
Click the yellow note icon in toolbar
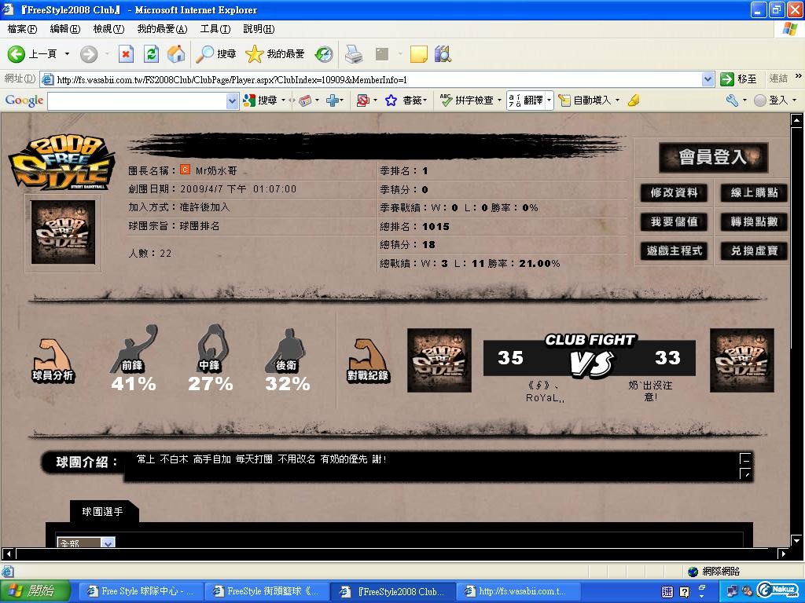click(418, 54)
